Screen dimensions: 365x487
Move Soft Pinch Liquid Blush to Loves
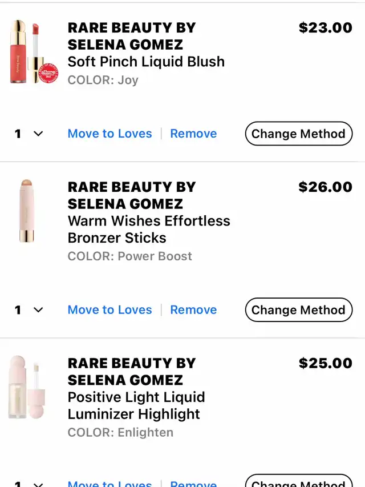pyautogui.click(x=110, y=134)
